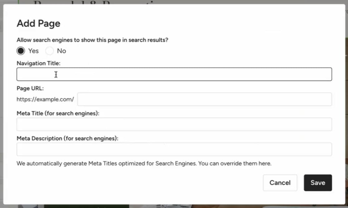
Task: Click the "Navigation Title:" field label
Action: (x=38, y=63)
